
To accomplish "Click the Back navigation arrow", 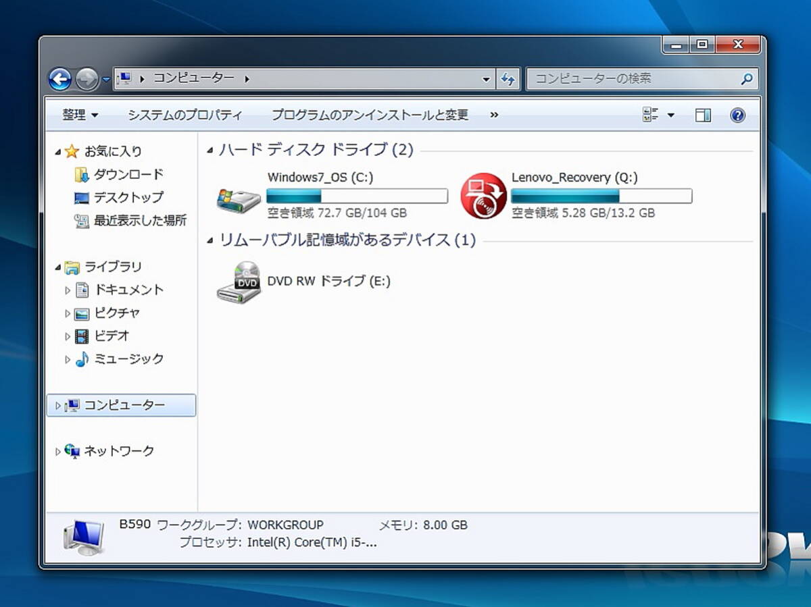I will point(60,80).
